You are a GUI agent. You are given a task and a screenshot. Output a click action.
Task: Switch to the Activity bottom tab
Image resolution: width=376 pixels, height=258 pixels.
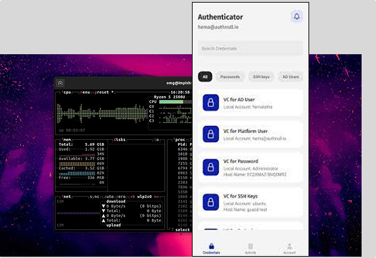pos(250,249)
